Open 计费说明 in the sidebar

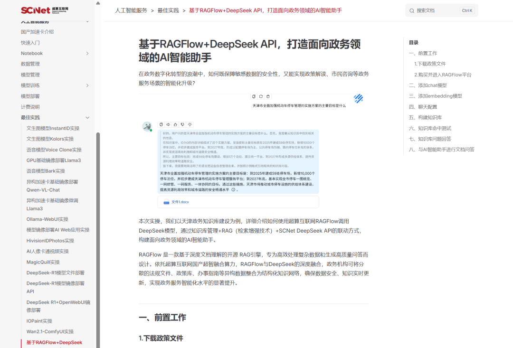(x=30, y=107)
